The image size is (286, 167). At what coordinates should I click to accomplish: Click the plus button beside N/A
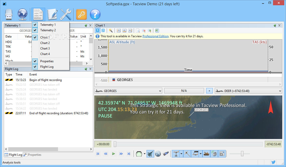tap(209, 91)
